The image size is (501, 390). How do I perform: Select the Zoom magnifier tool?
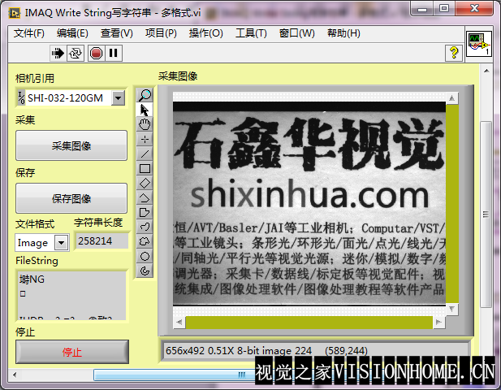pyautogui.click(x=145, y=95)
